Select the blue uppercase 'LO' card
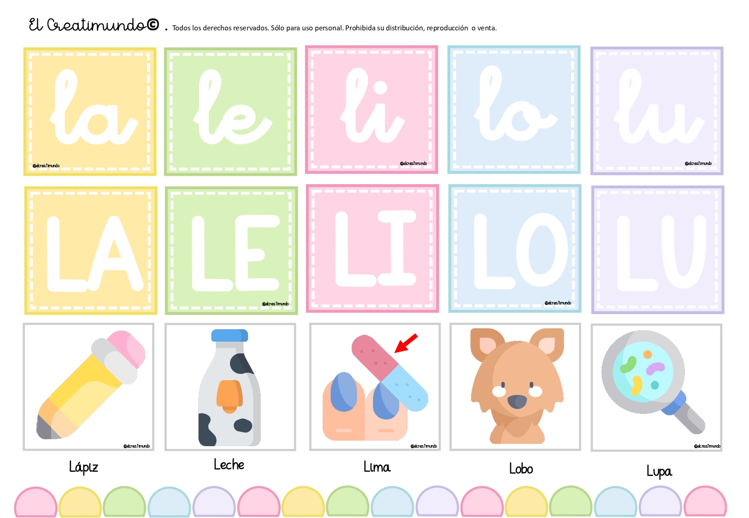The height and width of the screenshot is (518, 749). coord(515,249)
